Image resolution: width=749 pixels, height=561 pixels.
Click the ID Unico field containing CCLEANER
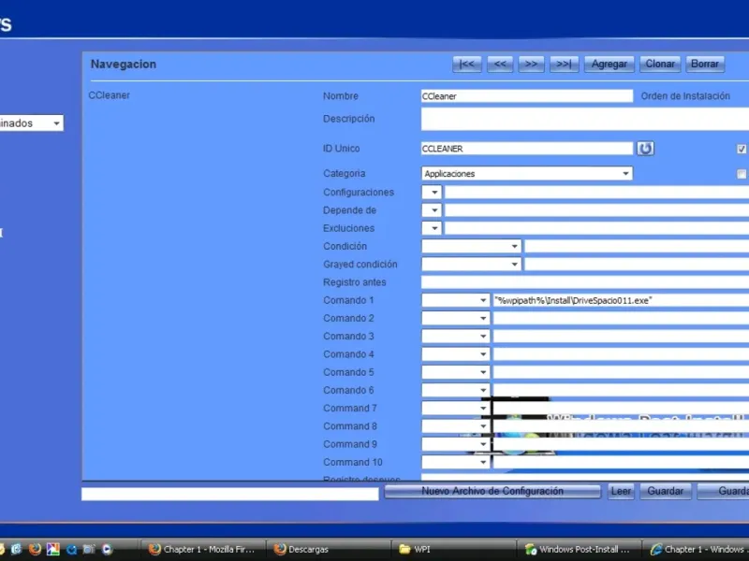pyautogui.click(x=527, y=149)
